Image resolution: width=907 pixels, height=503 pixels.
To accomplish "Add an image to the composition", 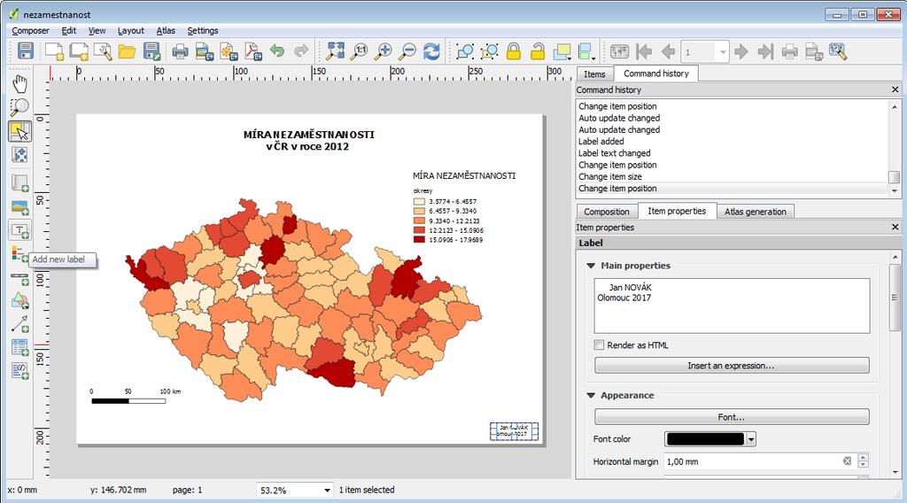I will 20,207.
